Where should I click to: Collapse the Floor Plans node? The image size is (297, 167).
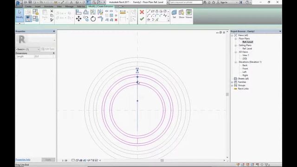pos(236,39)
